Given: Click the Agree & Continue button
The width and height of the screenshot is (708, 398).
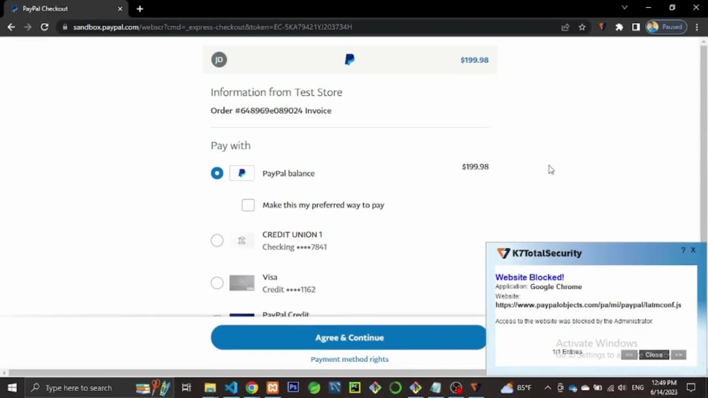Looking at the screenshot, I should coord(349,338).
